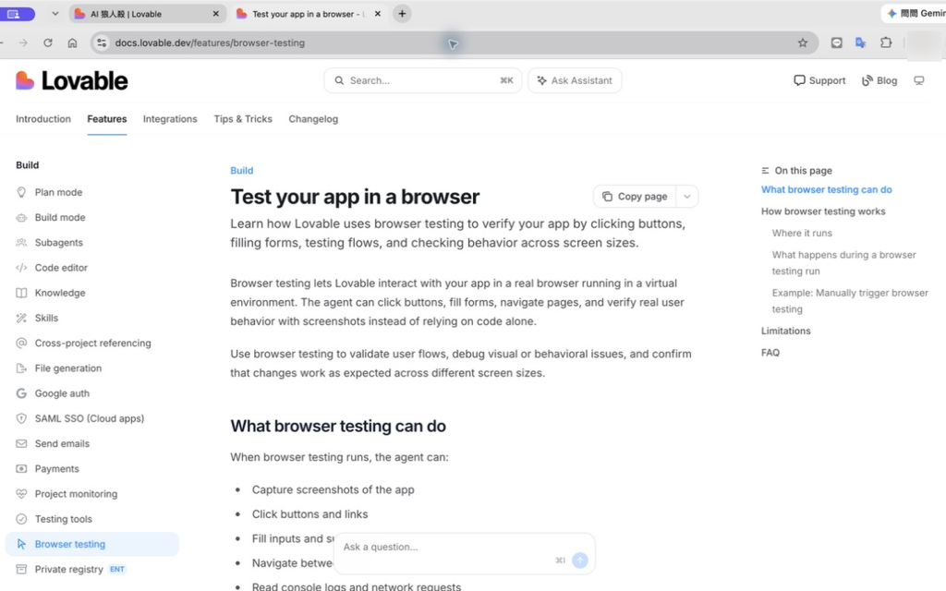Image resolution: width=946 pixels, height=591 pixels.
Task: Click the docs Search field
Action: click(x=423, y=81)
